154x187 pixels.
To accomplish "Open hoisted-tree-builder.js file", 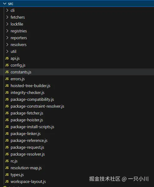I will [x=31, y=86].
